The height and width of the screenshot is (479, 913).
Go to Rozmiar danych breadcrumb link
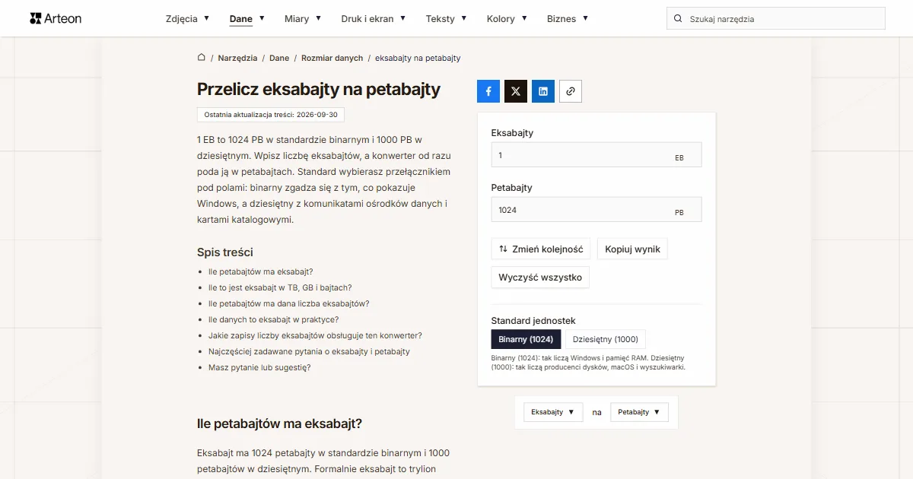(x=332, y=58)
